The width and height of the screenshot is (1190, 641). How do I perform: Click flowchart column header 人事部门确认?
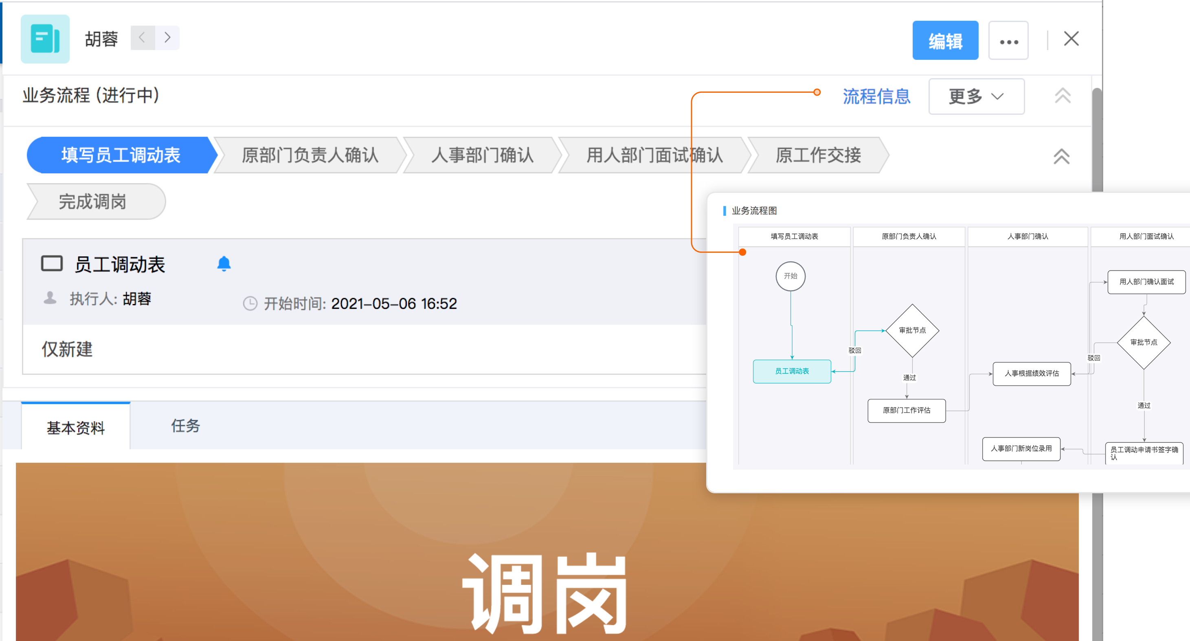click(x=1028, y=236)
